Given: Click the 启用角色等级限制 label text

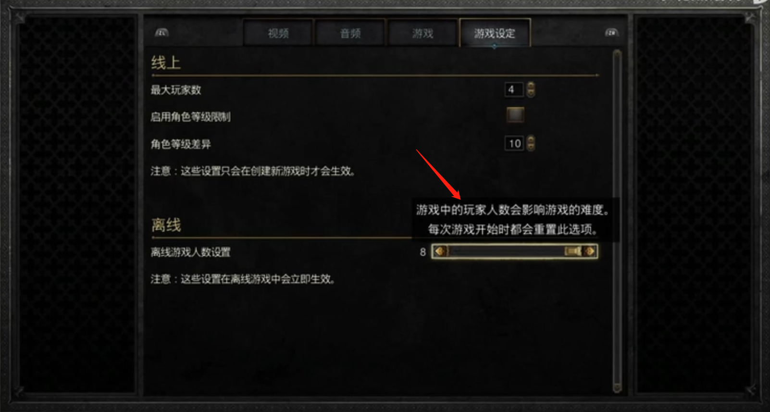Looking at the screenshot, I should pyautogui.click(x=190, y=117).
